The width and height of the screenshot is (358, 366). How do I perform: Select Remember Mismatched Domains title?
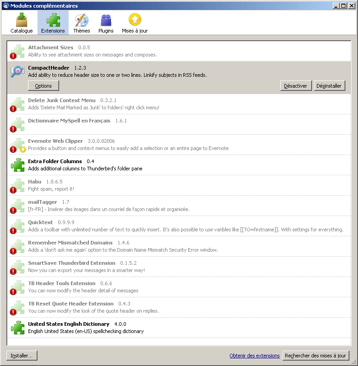coord(70,243)
